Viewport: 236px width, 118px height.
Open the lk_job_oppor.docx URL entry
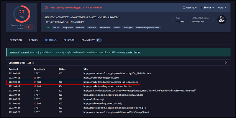click(111, 82)
